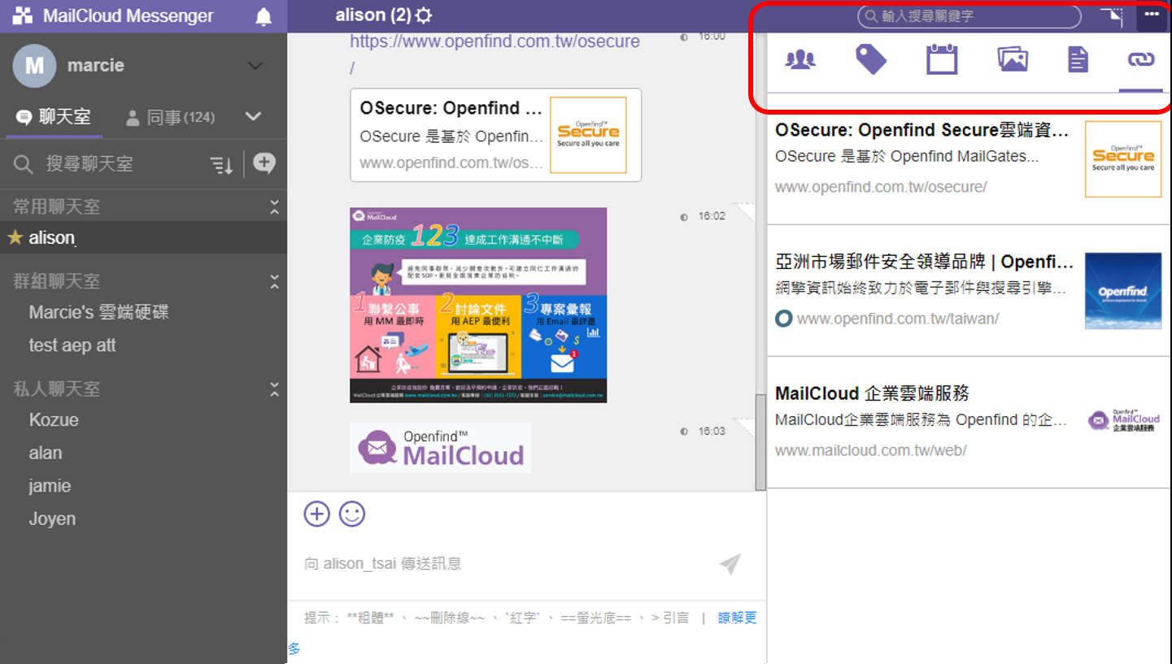Click the add attachment plus circle icon

click(x=316, y=514)
